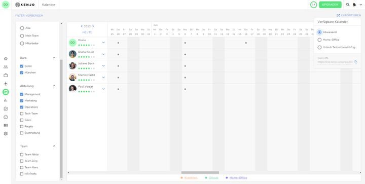Uncheck the Berlin office checkbox
This screenshot has height=184, width=365.
(x=22, y=66)
